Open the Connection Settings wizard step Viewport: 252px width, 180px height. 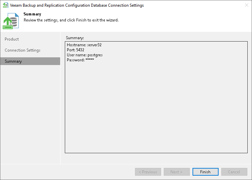point(22,50)
